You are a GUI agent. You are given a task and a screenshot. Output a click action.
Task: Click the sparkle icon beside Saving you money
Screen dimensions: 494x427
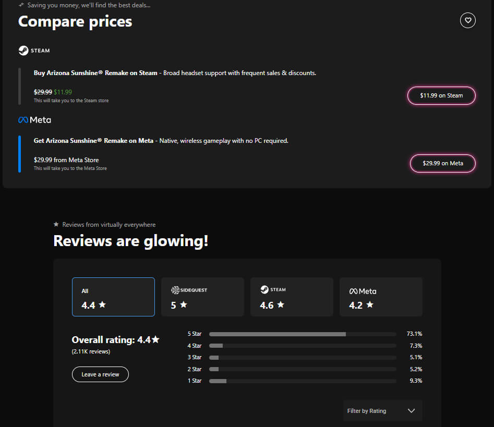(x=21, y=5)
